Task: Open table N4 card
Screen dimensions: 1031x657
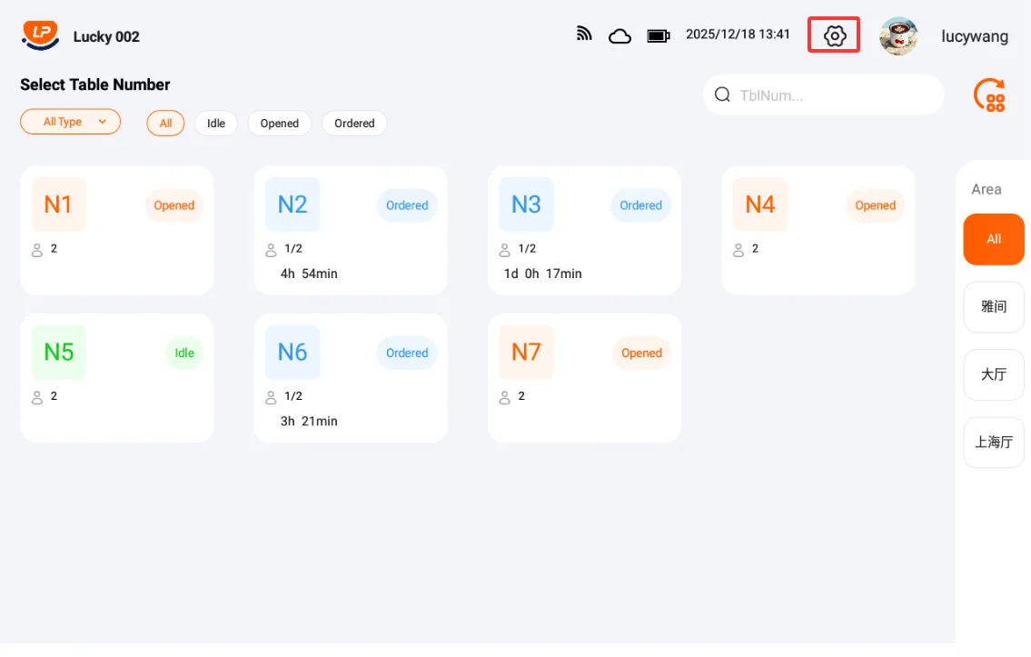Action: point(818,230)
